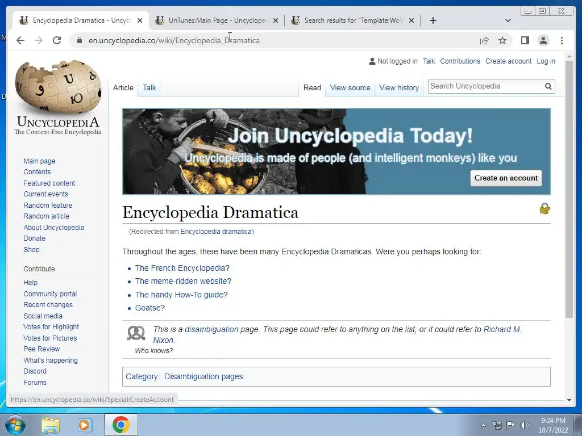
Task: Open Random feature link
Action: 48,205
